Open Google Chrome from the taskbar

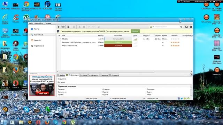[x=64, y=122]
